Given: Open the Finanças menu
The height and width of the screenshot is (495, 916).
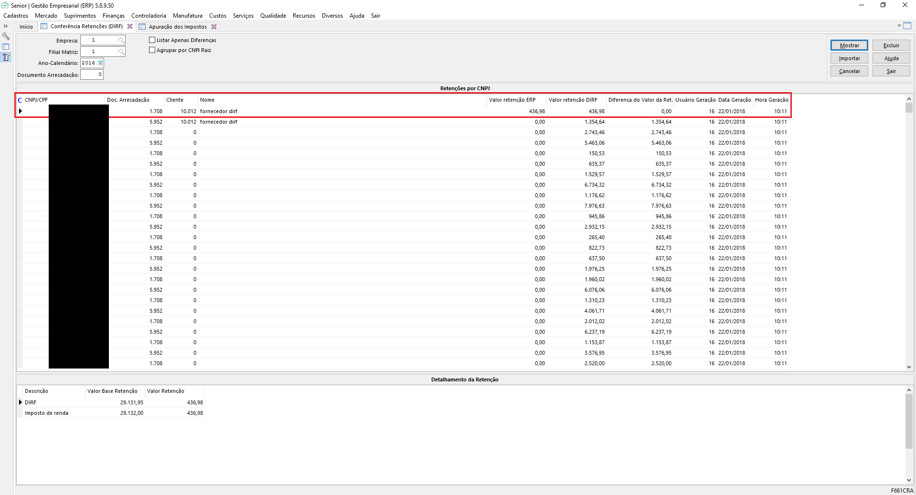Looking at the screenshot, I should coord(113,16).
